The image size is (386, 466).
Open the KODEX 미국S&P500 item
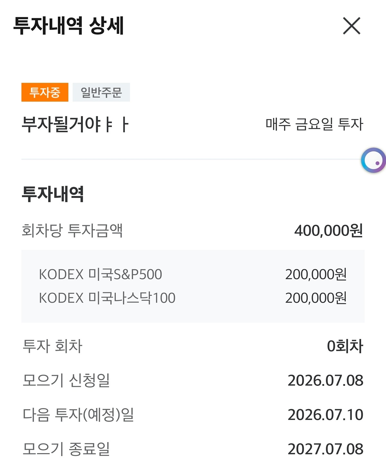(x=100, y=275)
